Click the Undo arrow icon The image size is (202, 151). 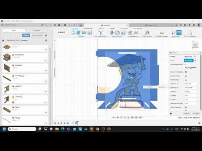pyautogui.click(x=69, y=25)
